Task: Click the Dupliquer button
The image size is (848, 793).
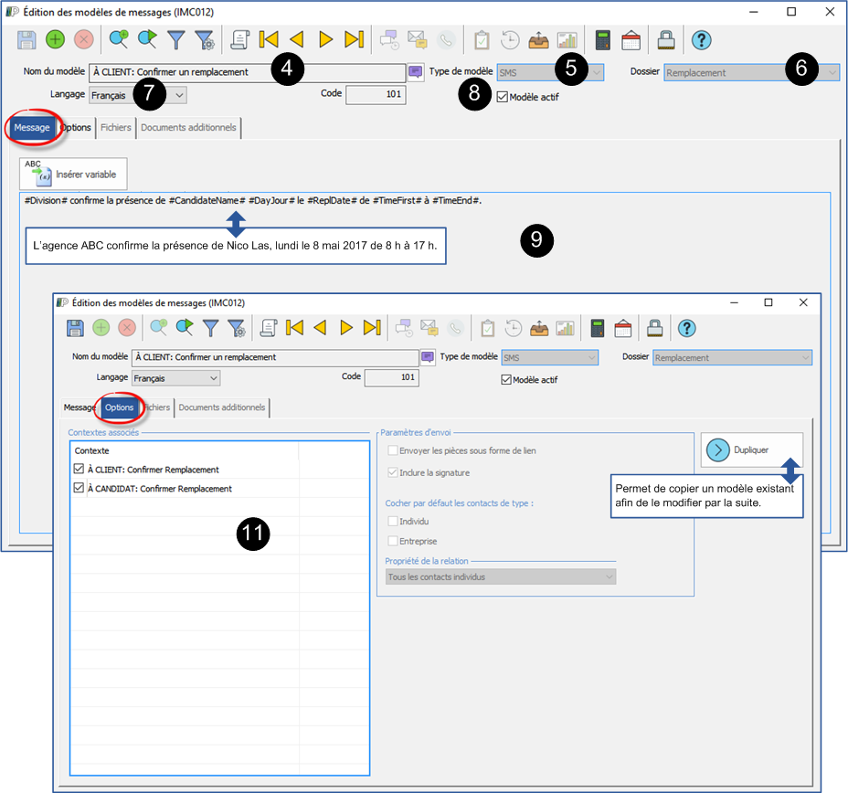Action: click(x=752, y=449)
